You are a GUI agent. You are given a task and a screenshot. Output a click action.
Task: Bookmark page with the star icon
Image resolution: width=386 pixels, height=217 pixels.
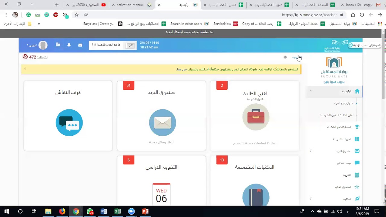[x=77, y=15]
